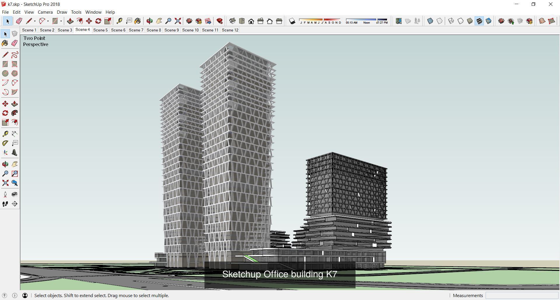560x300 pixels.
Task: Open the Draw menu
Action: point(62,12)
